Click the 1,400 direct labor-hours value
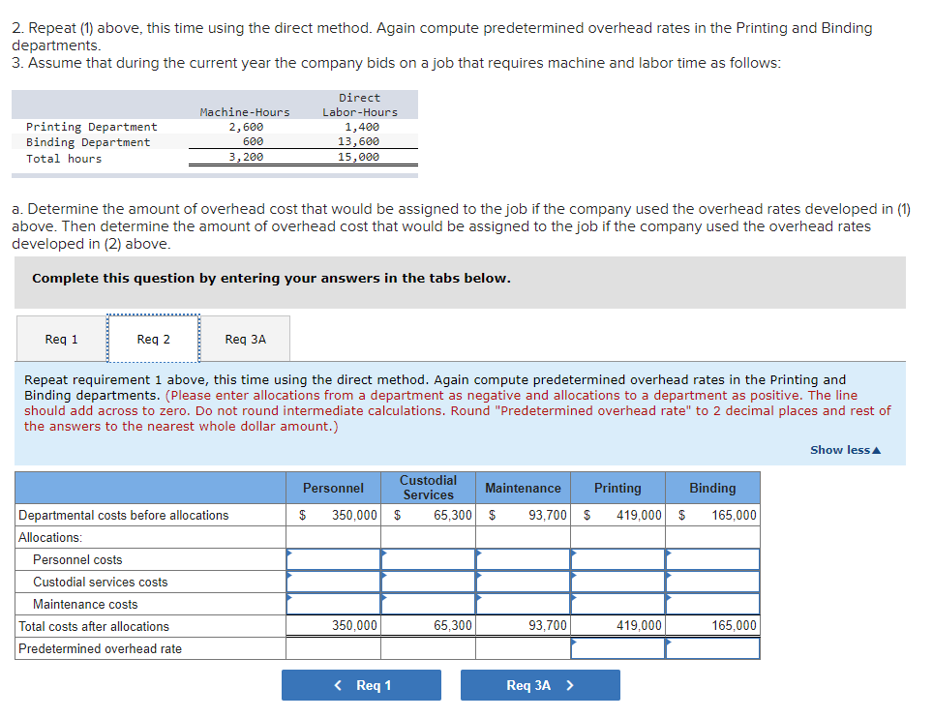The image size is (933, 718). [362, 127]
